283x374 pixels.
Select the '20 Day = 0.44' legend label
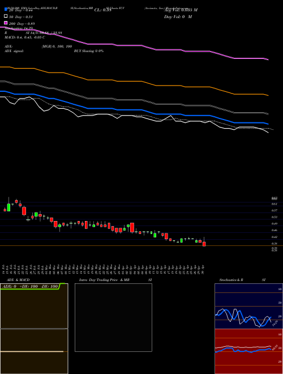coord(21,10)
